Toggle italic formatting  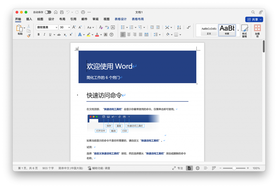(x=44, y=35)
